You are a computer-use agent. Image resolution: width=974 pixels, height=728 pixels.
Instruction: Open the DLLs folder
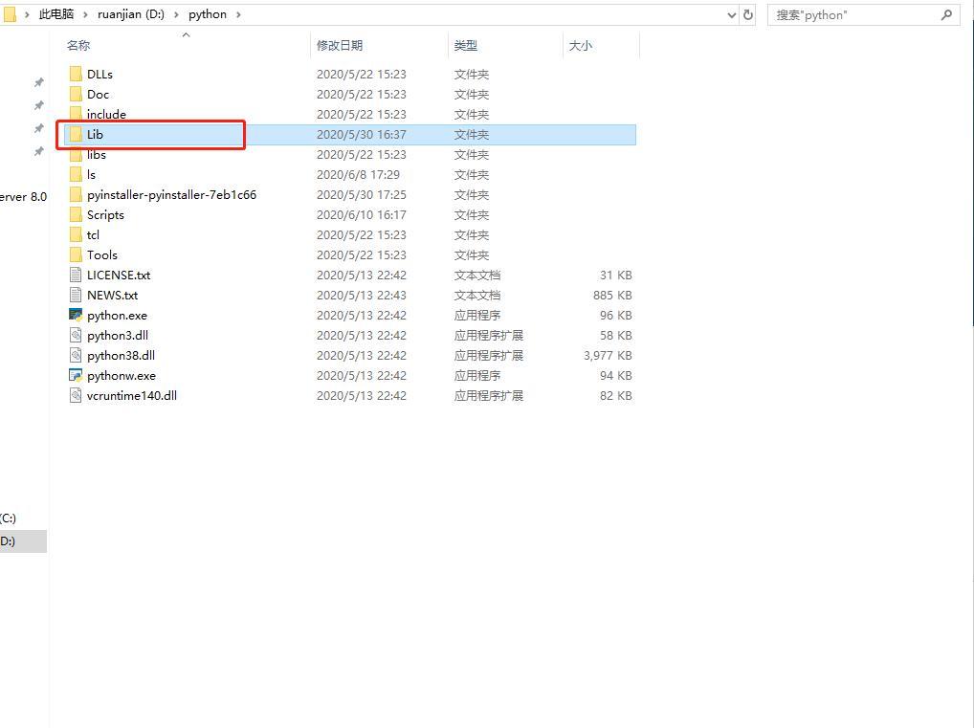[100, 74]
